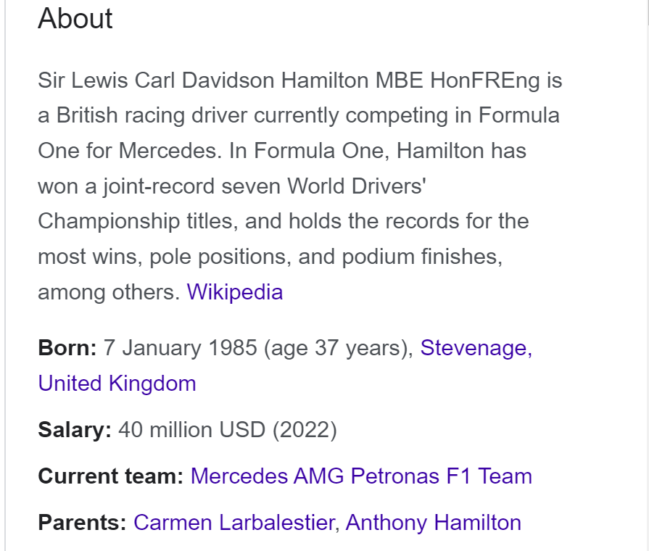649x551 pixels.
Task: Click the About section heading
Action: pyautogui.click(x=75, y=18)
